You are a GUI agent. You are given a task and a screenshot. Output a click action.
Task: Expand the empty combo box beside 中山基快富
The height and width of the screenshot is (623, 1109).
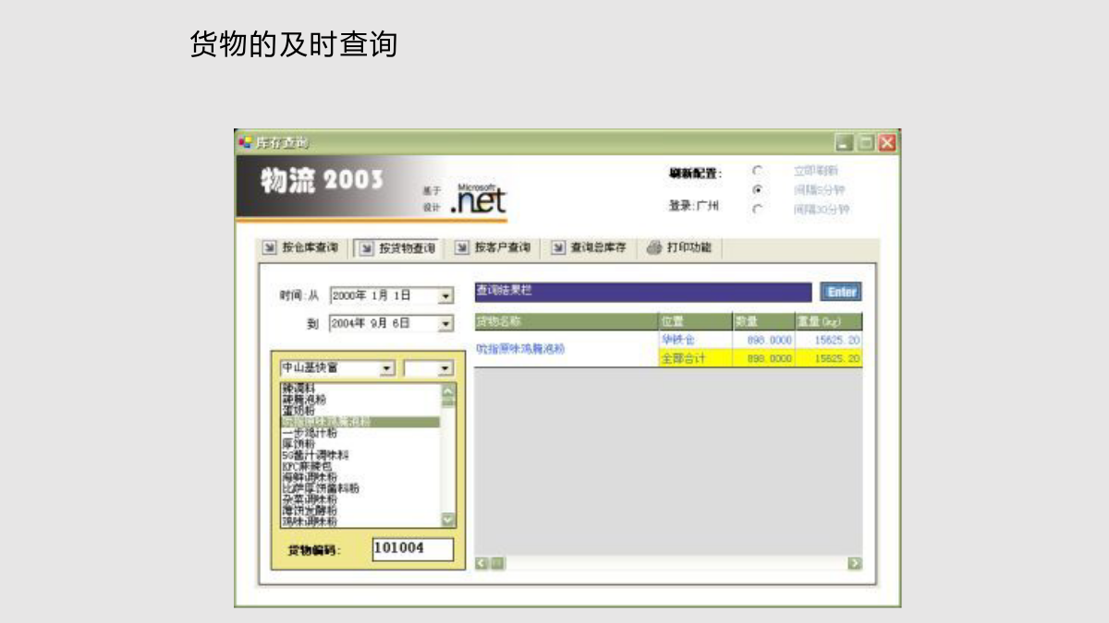[446, 368]
